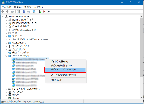
Task: Click the vertical scrollbar up arrow
Action: pyautogui.click(x=141, y=17)
